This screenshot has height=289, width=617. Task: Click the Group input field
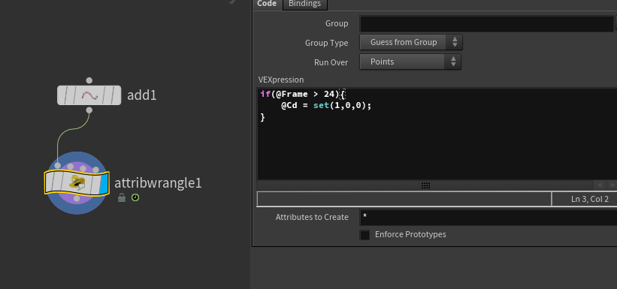[x=487, y=23]
